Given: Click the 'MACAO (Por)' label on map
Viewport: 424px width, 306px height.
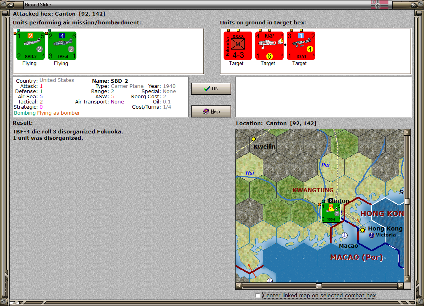Looking at the screenshot, I should click(357, 257).
